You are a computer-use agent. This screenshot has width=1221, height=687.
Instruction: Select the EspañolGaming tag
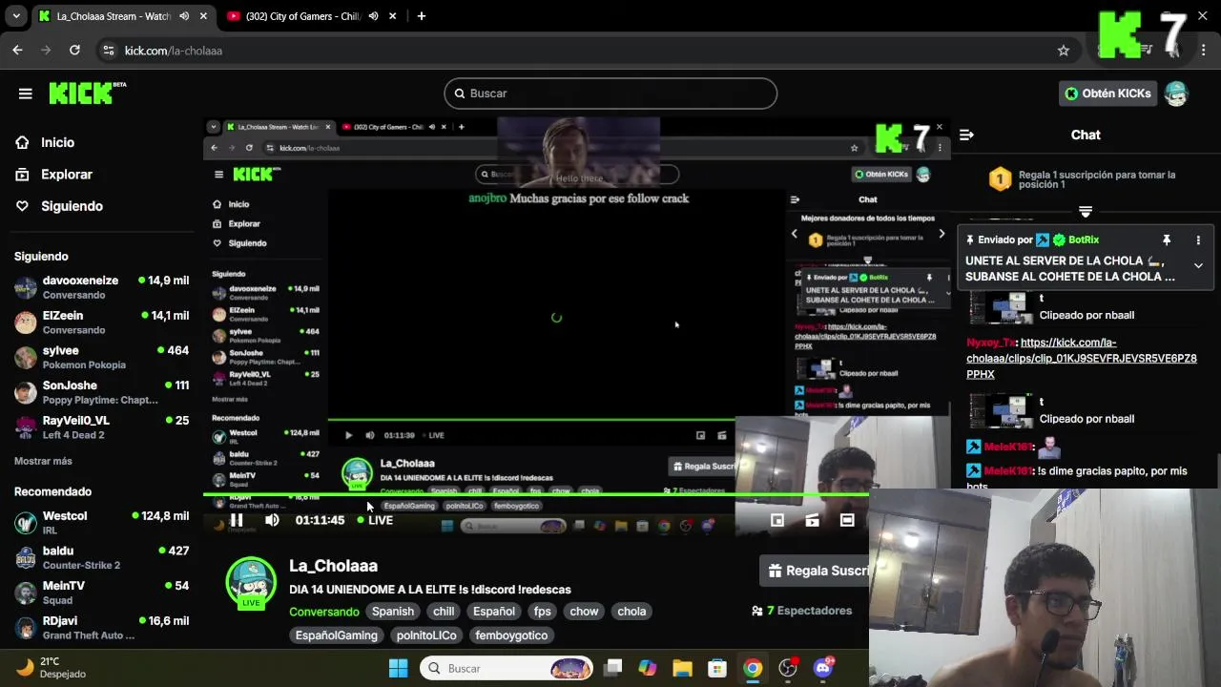(337, 635)
